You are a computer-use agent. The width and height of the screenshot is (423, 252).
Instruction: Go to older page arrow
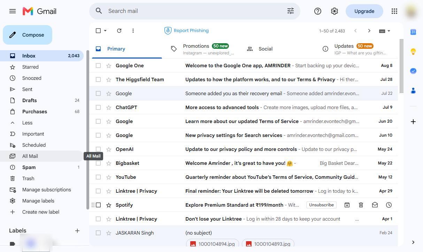(369, 31)
